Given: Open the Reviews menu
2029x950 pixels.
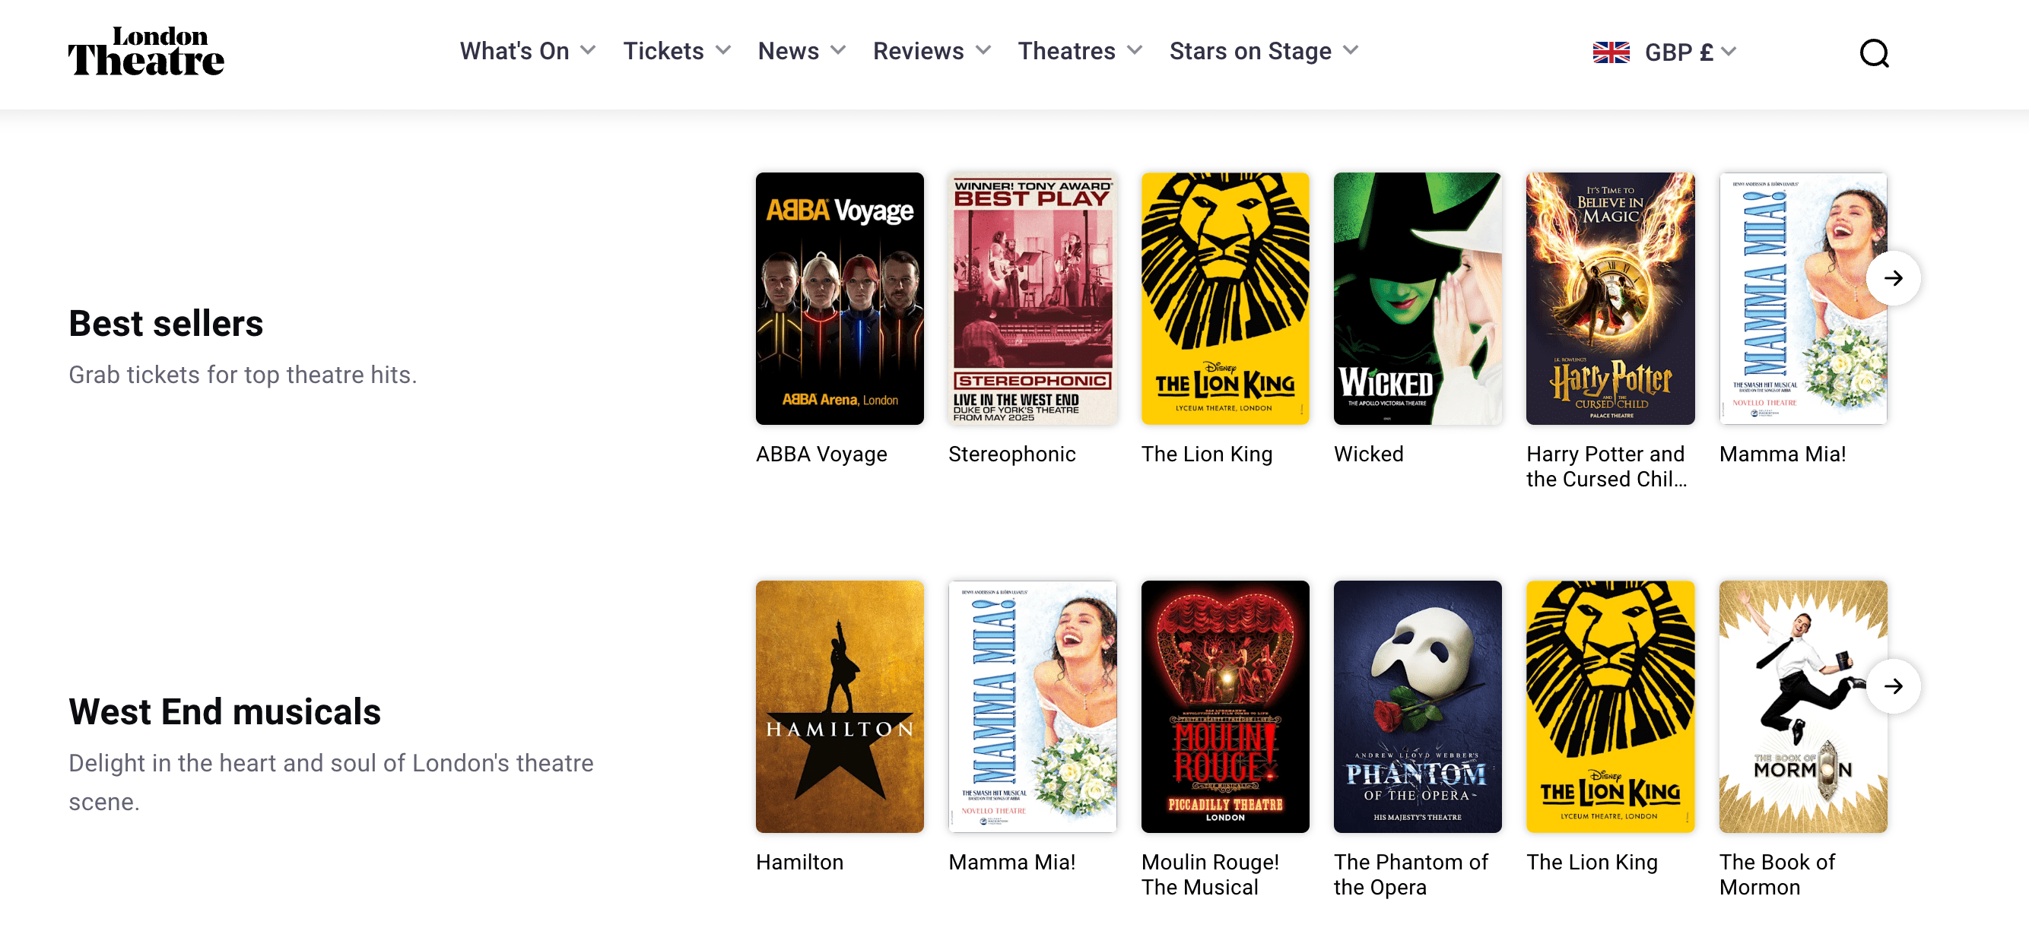Looking at the screenshot, I should click(931, 51).
